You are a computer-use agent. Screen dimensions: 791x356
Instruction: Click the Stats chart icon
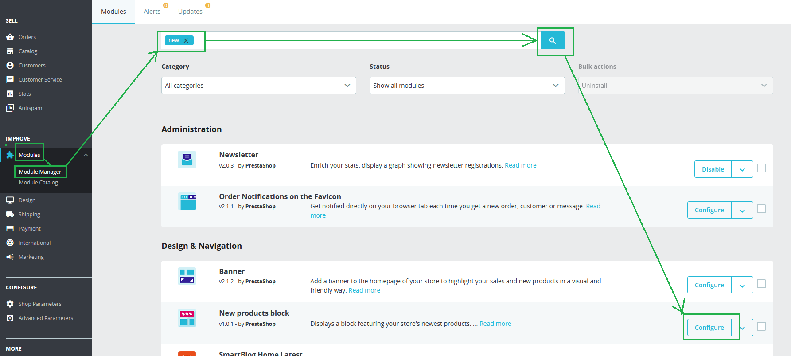click(10, 94)
